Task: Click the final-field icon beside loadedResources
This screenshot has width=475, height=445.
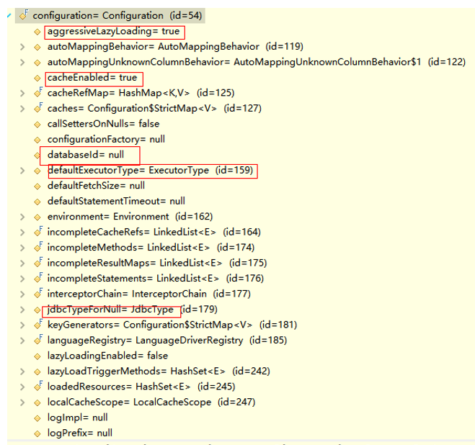Action: tap(38, 386)
